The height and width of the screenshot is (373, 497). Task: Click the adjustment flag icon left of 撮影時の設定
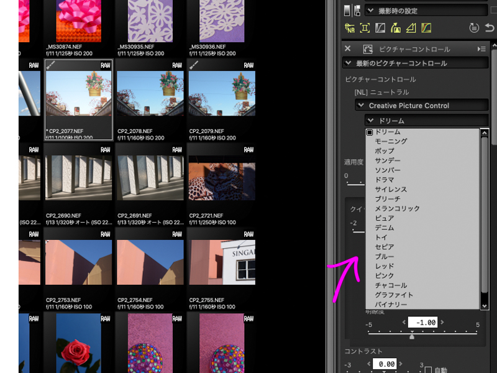click(357, 11)
